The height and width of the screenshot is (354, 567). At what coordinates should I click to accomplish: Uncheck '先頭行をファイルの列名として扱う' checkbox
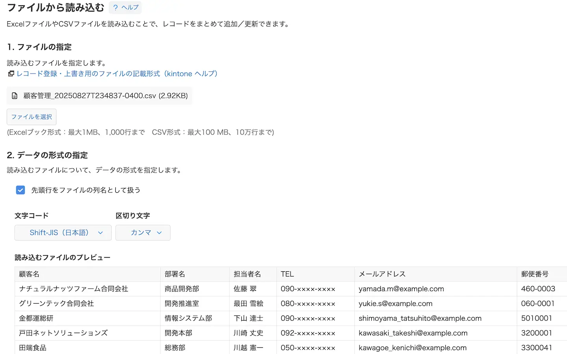[20, 190]
